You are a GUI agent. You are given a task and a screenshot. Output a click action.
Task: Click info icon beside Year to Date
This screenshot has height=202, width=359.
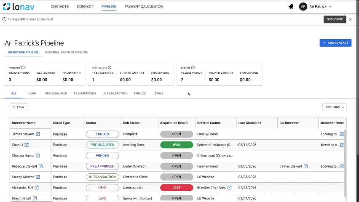coord(110,67)
